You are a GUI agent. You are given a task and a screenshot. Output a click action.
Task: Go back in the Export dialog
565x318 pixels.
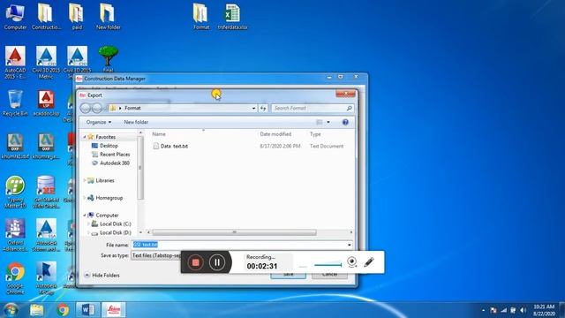coord(86,108)
